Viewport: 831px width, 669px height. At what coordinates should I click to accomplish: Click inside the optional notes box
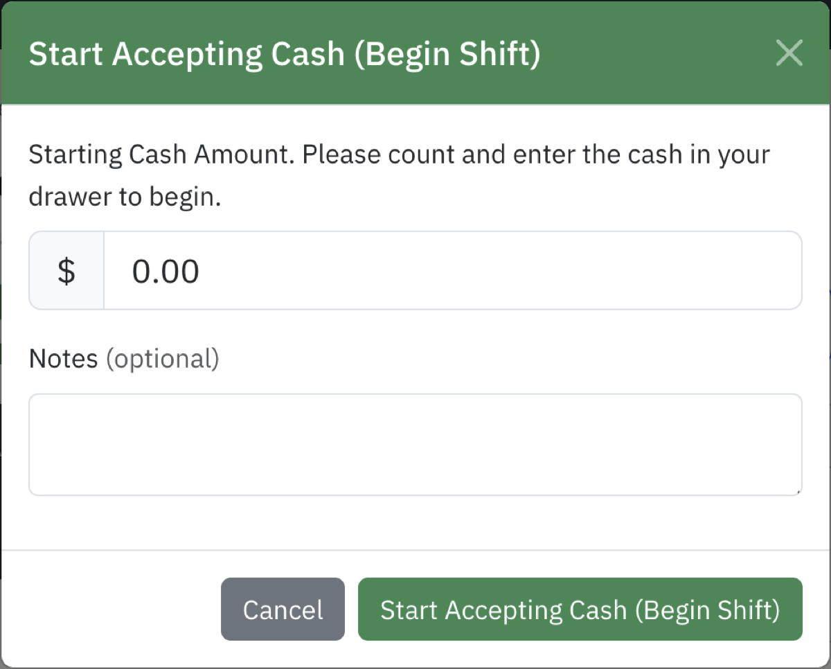click(x=414, y=443)
